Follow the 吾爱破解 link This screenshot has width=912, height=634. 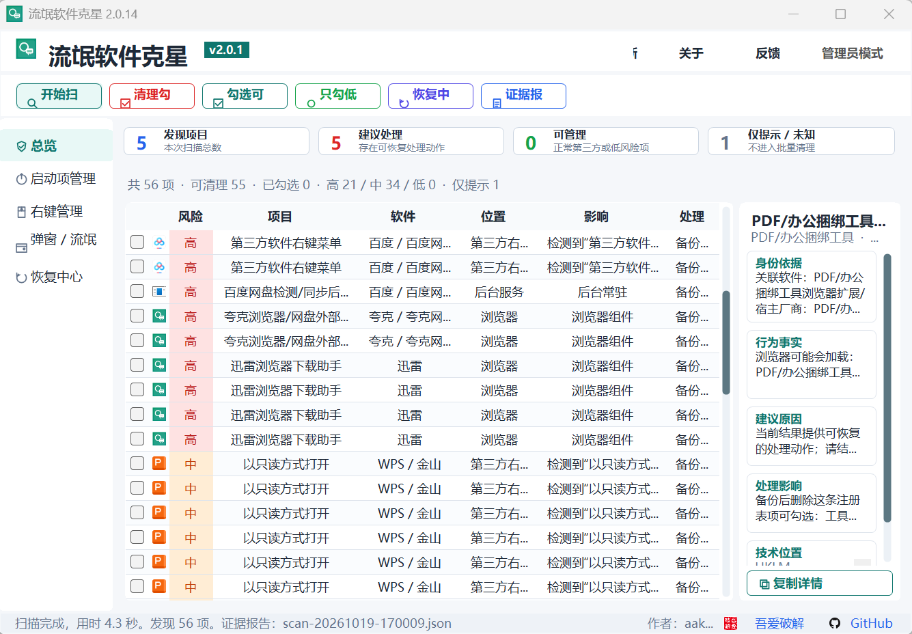779,623
